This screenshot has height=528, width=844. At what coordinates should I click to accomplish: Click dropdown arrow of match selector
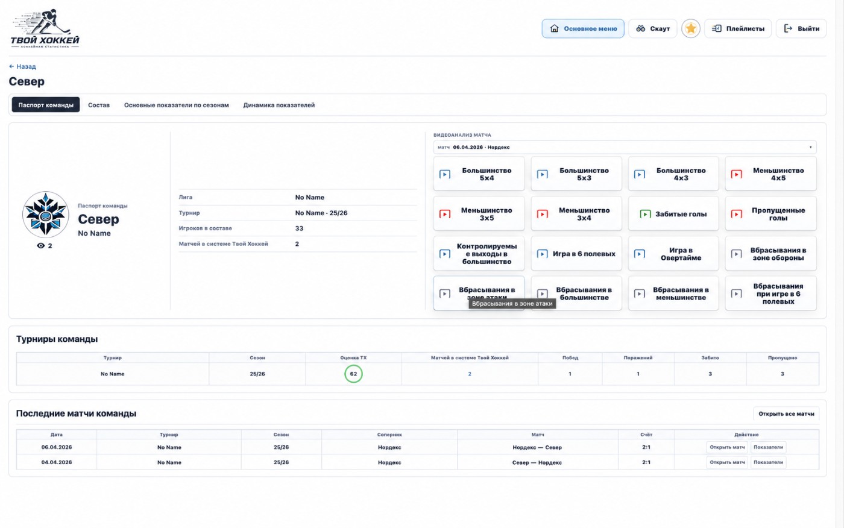coord(810,147)
